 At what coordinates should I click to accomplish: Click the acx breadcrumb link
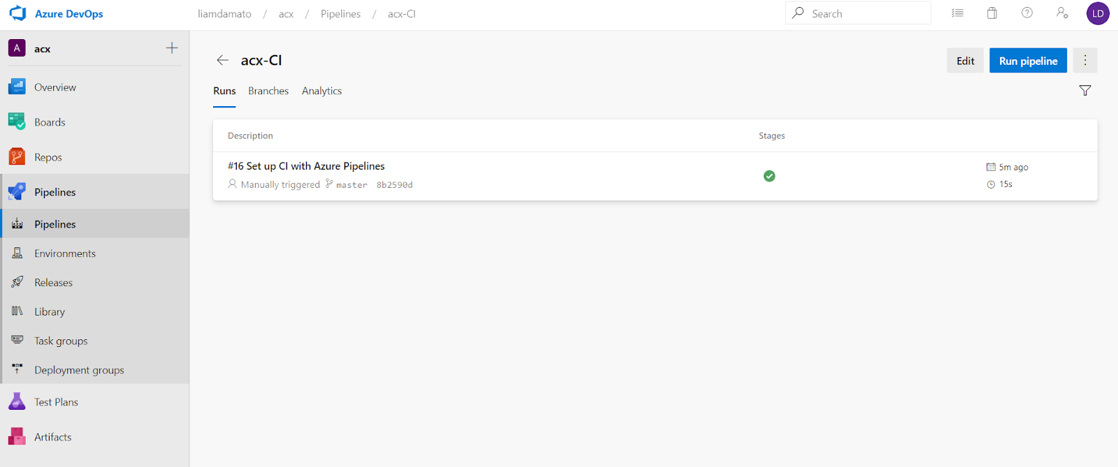286,14
